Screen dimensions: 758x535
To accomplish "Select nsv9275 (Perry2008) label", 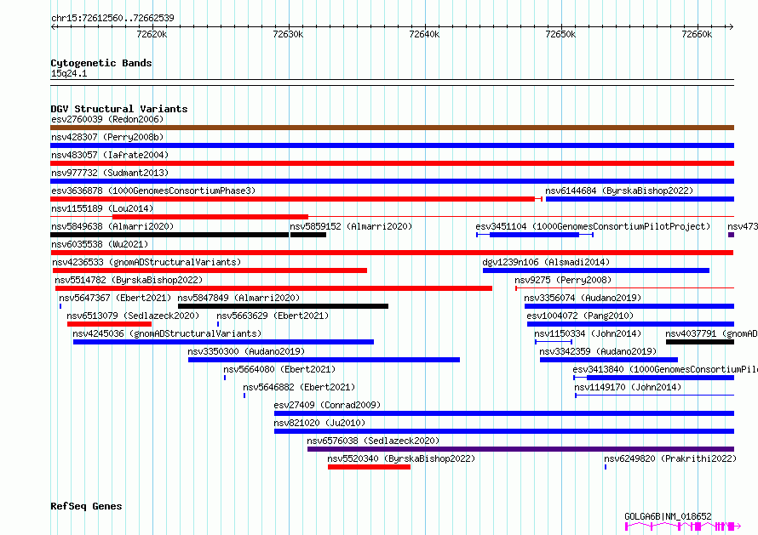I will pos(563,280).
